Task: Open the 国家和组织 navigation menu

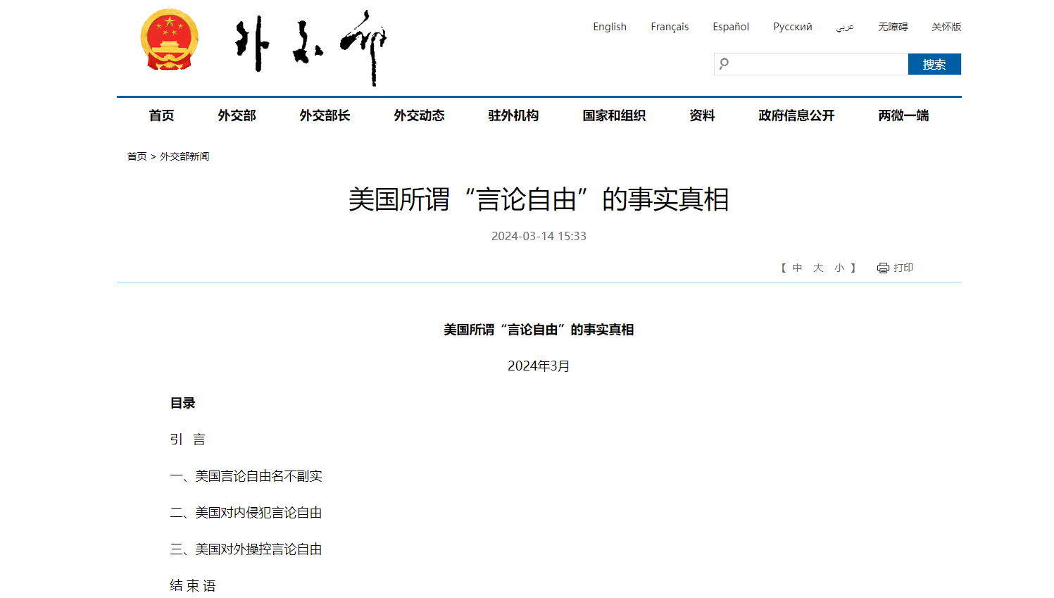Action: click(613, 116)
